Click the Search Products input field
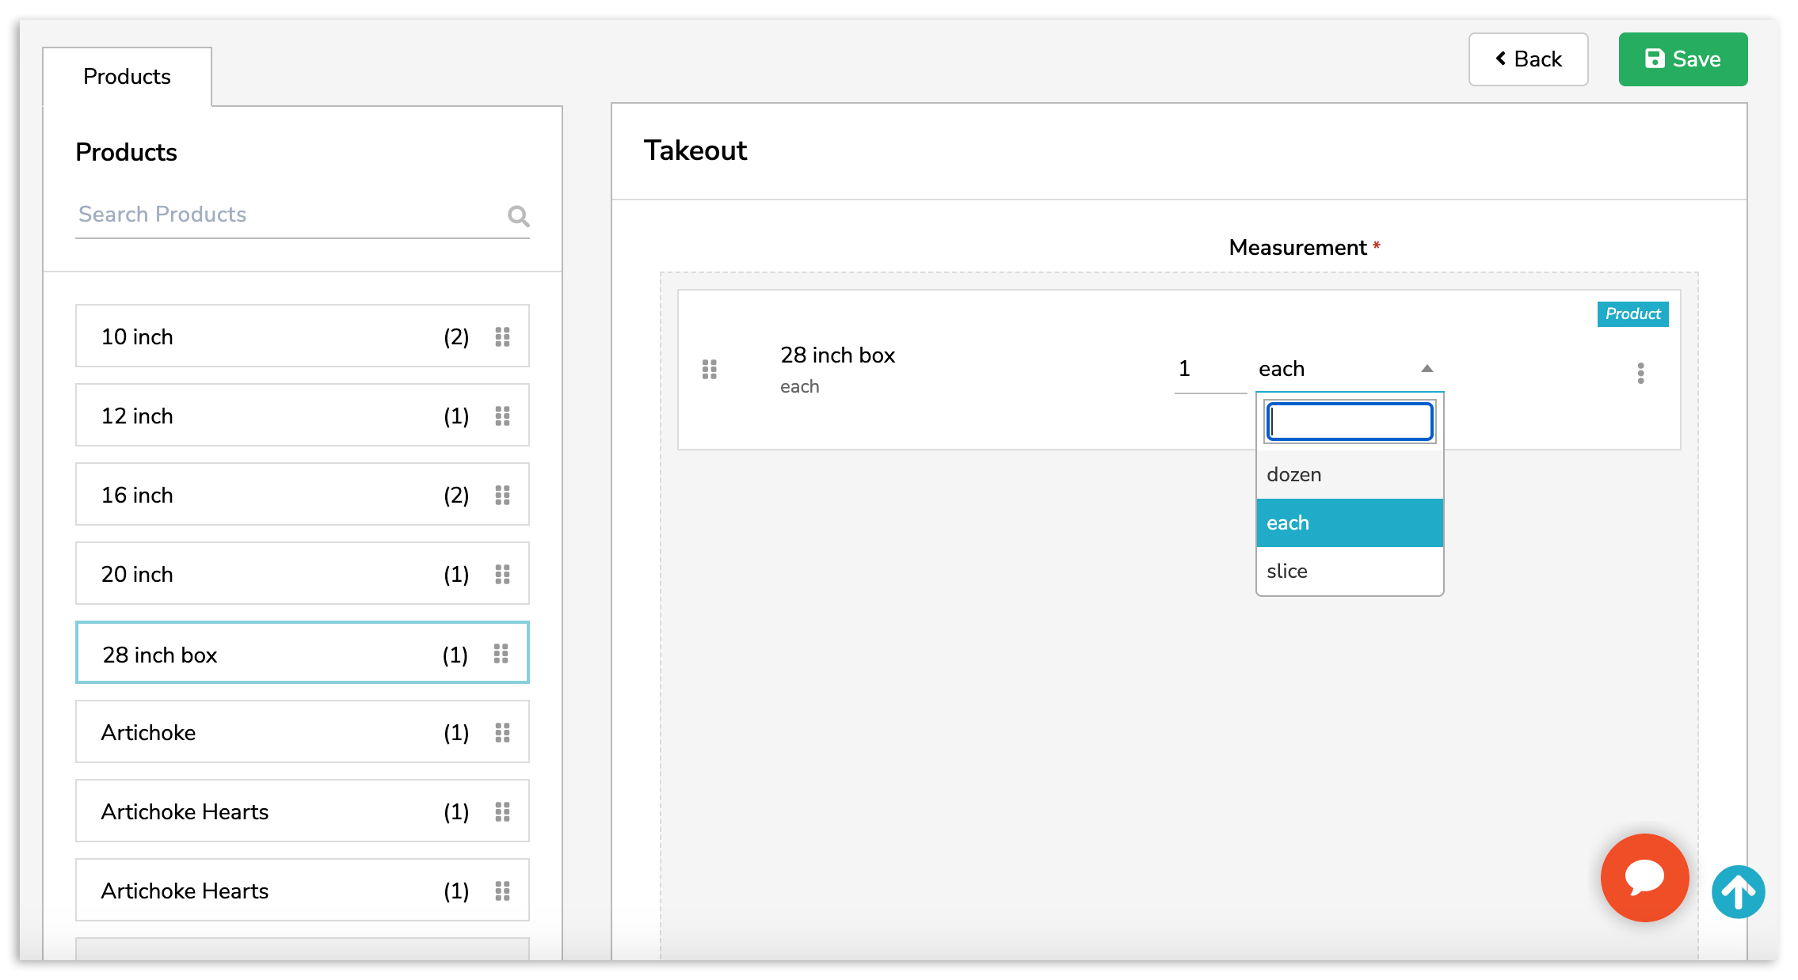 (304, 216)
